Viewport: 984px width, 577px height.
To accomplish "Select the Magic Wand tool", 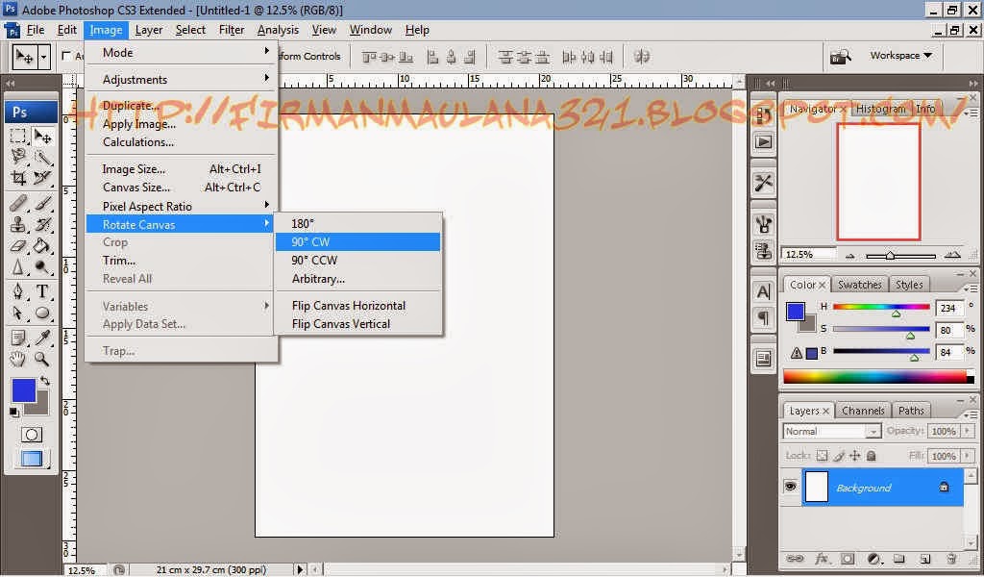I will [42, 157].
